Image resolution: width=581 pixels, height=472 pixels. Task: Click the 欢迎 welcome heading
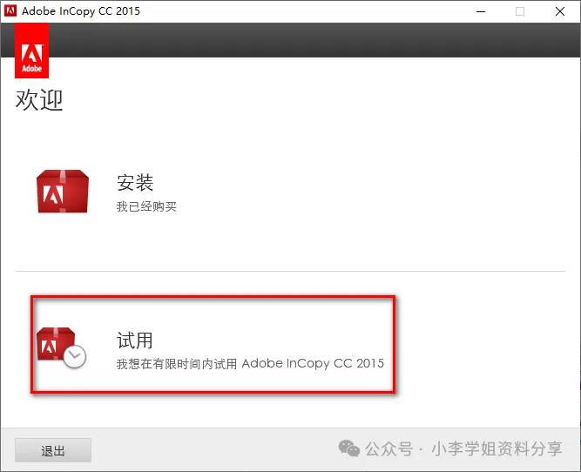coord(39,99)
